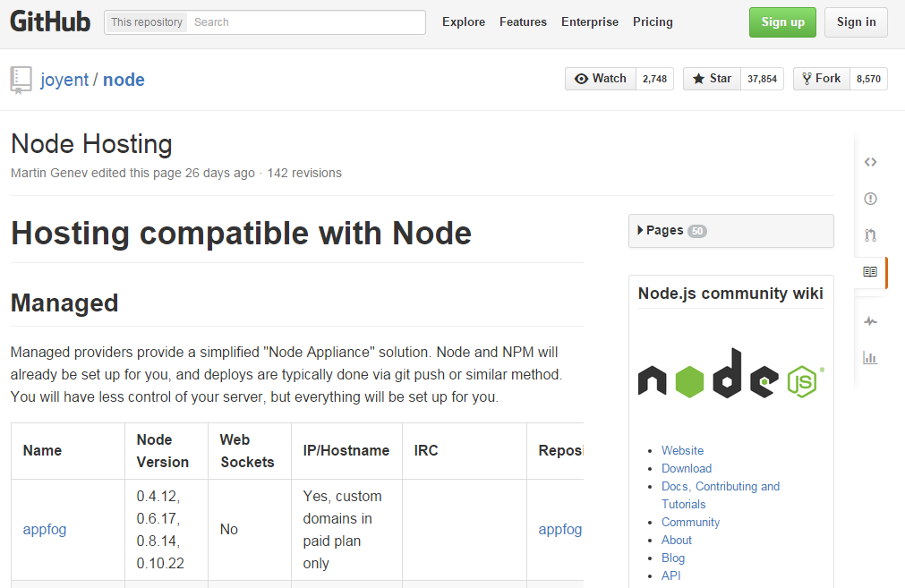Click the 'IP/Hostname' column header

(x=346, y=451)
